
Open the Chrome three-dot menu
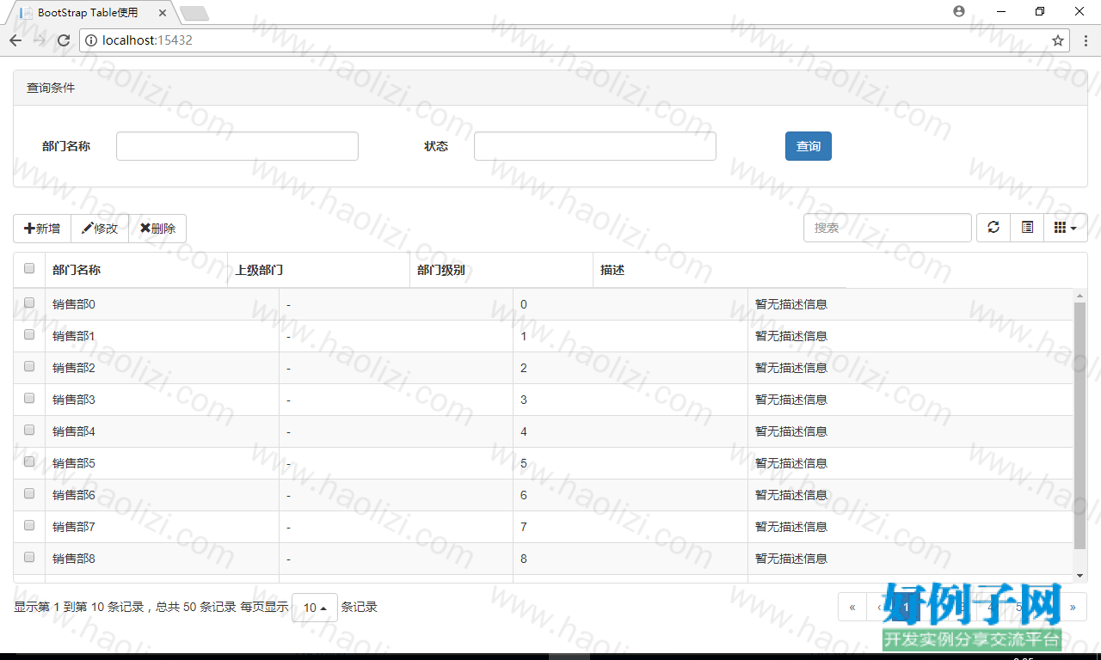point(1086,40)
